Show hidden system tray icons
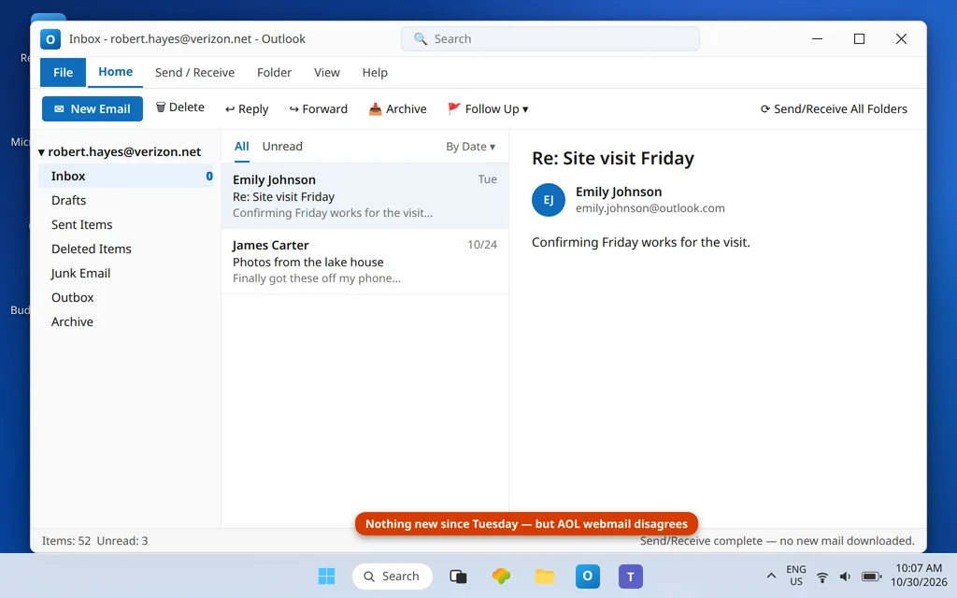 click(x=771, y=576)
